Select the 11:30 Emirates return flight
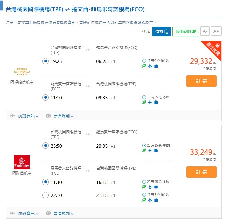Screen dimensions: 227x223 click(46, 182)
